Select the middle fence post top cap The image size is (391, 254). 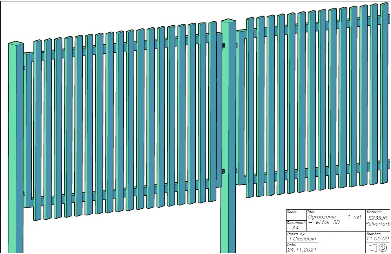228,22
